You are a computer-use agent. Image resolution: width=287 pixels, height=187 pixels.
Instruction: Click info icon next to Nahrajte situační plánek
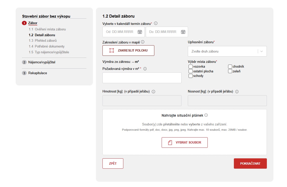click(x=206, y=115)
